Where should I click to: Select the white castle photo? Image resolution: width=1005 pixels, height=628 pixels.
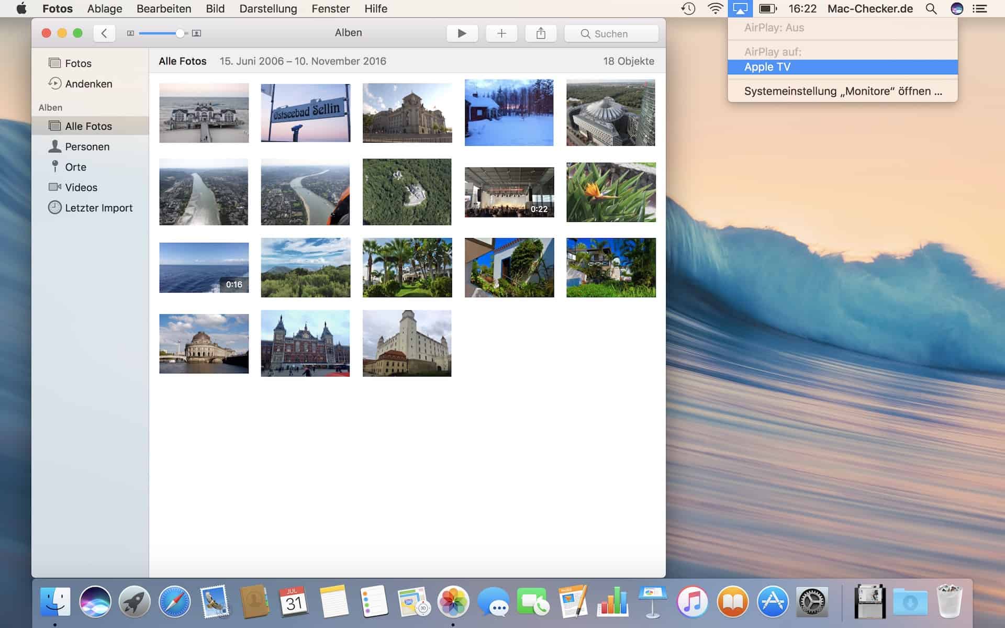pos(407,343)
